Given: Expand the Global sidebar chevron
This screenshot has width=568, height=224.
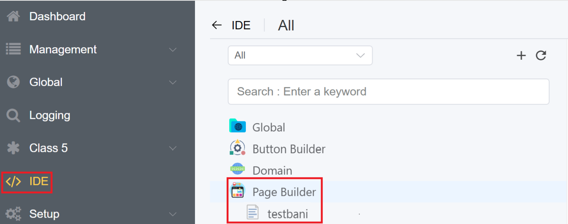Looking at the screenshot, I should point(173,82).
